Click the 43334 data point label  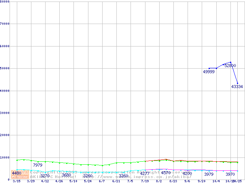(237, 87)
